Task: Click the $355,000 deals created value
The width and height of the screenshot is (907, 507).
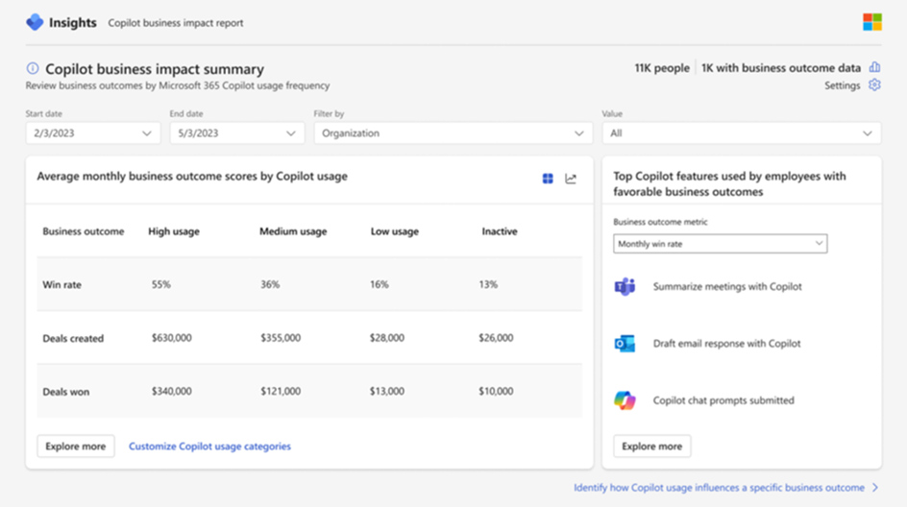Action: coord(281,338)
